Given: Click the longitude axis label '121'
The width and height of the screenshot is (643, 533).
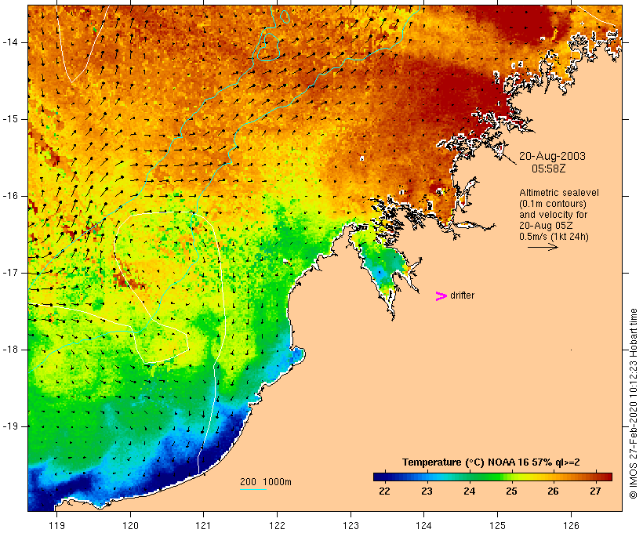Looking at the screenshot, I should click(x=203, y=525).
